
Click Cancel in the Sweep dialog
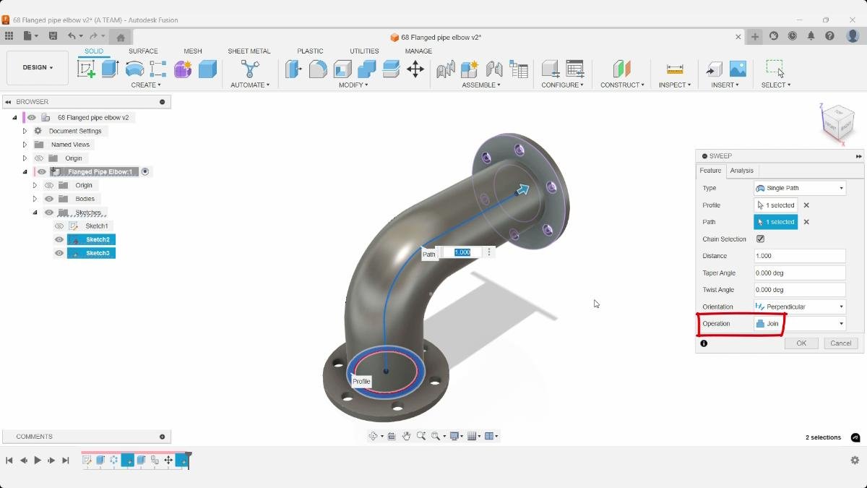click(x=841, y=343)
